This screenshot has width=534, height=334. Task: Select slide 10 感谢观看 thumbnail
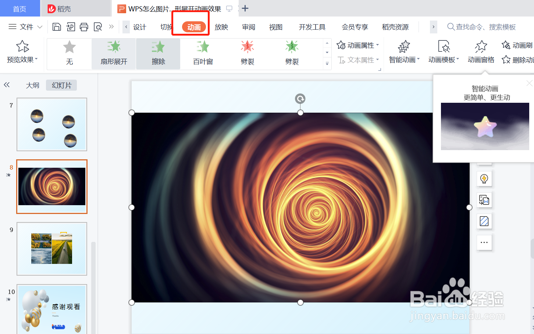pyautogui.click(x=52, y=309)
